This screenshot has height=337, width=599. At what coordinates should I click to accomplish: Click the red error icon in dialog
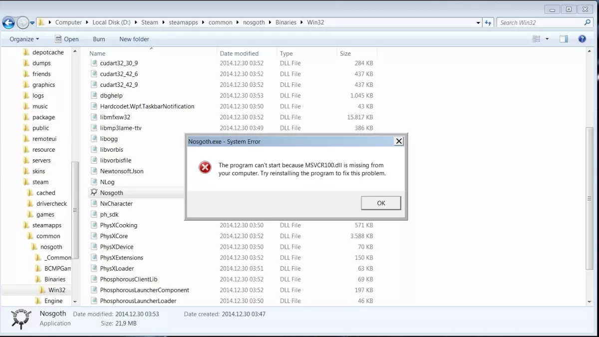(205, 167)
